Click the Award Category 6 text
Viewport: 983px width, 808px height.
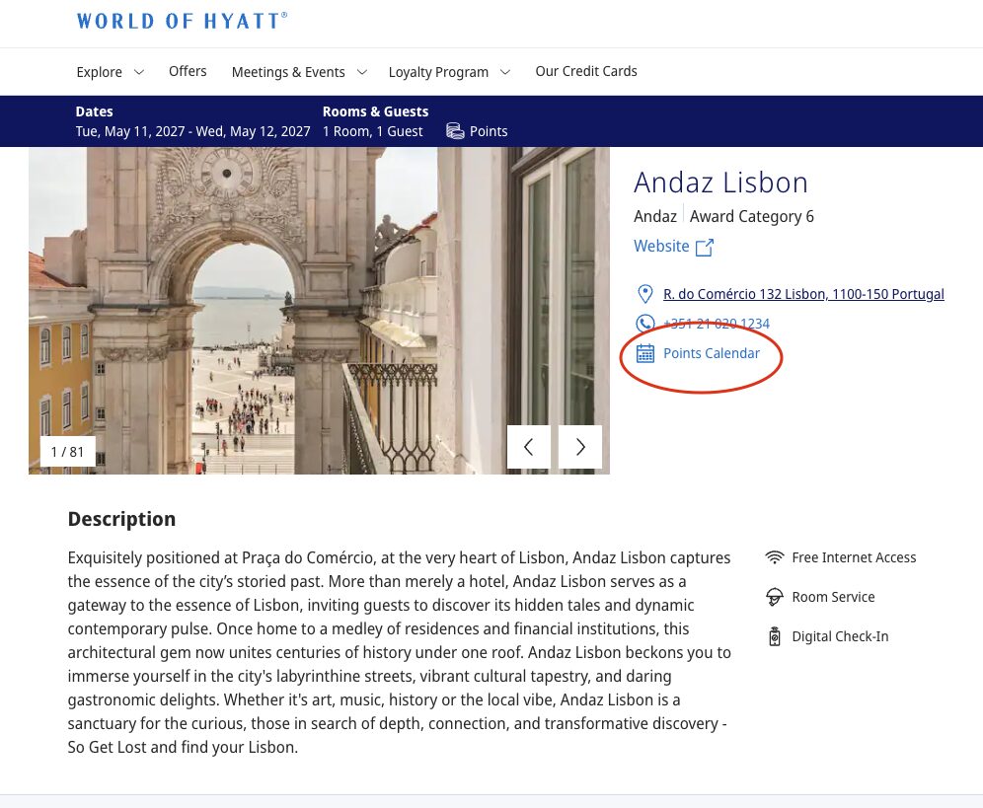[x=752, y=216]
